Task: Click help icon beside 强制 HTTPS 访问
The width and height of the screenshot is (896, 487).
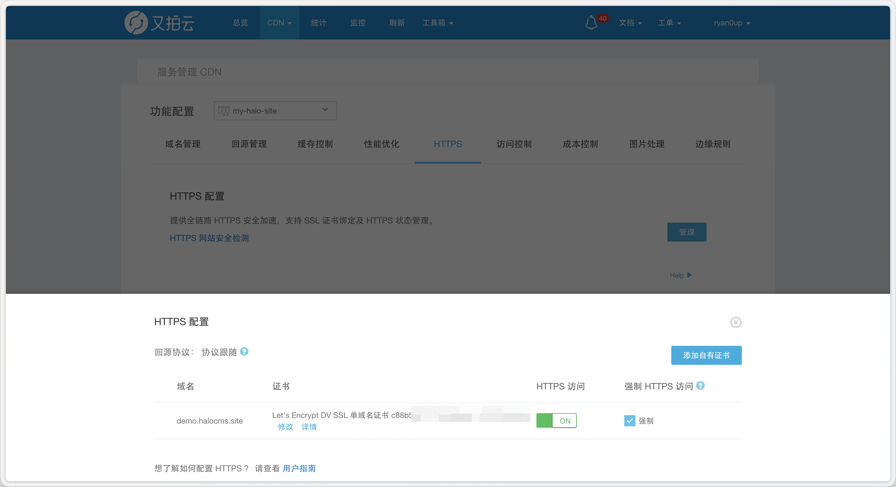Action: [700, 386]
